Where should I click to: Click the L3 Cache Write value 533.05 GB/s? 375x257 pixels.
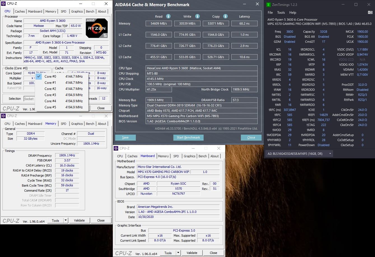[x=187, y=57]
